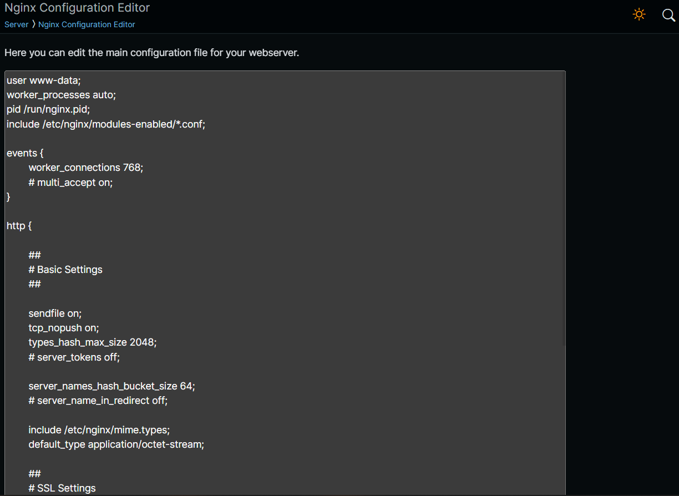Place cursor on worker_processes auto line

tap(61, 95)
